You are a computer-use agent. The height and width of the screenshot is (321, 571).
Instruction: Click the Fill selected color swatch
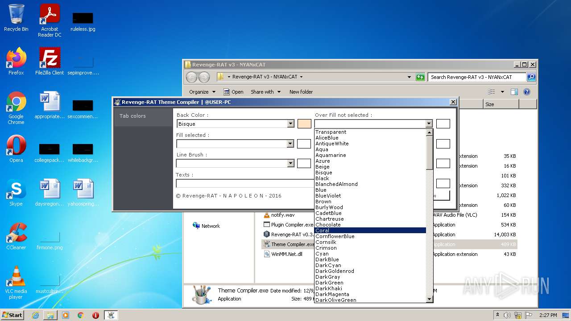click(x=304, y=144)
